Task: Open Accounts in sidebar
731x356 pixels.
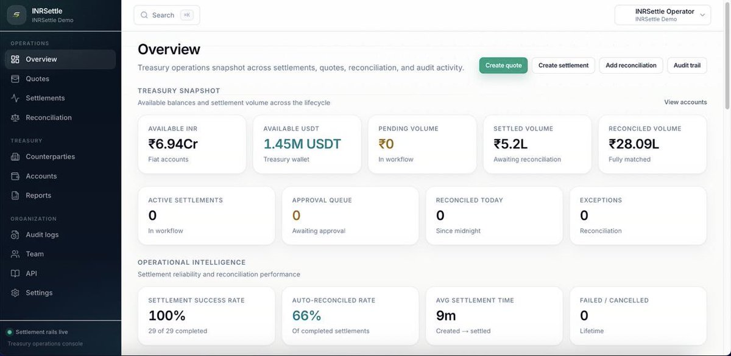Action: click(60, 176)
